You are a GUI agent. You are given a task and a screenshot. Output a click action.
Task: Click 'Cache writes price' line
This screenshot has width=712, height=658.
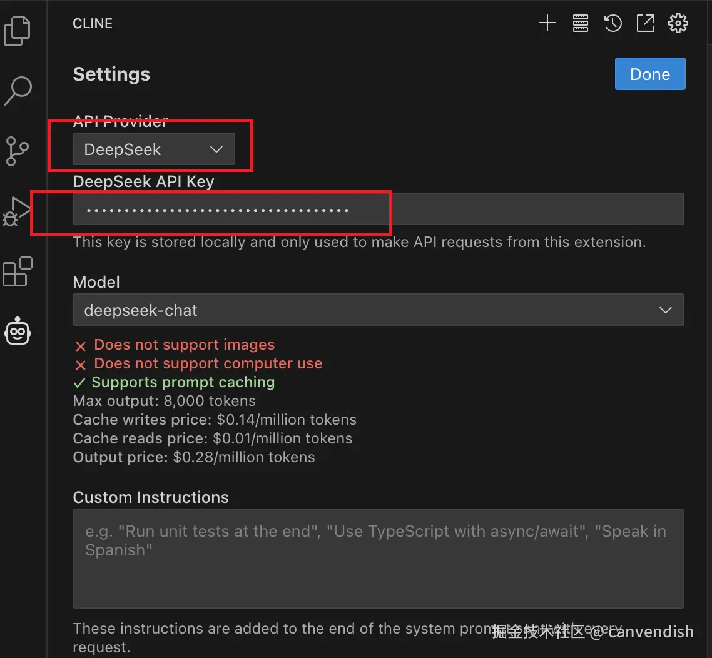215,420
